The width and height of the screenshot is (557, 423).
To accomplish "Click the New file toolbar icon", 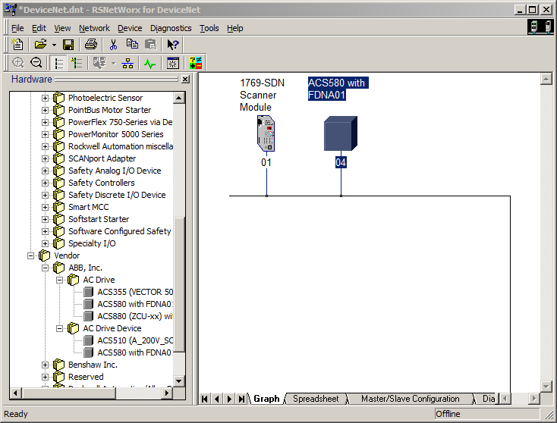I will (x=17, y=45).
